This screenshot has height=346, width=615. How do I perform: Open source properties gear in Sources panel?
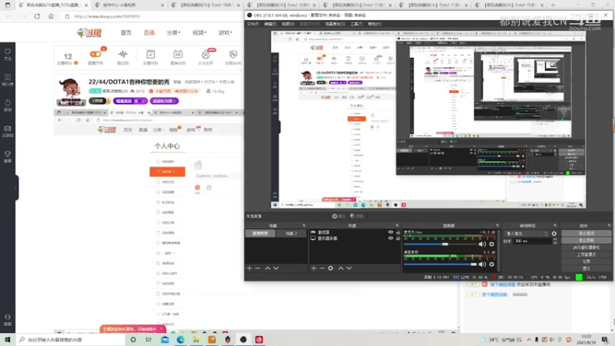click(x=331, y=268)
